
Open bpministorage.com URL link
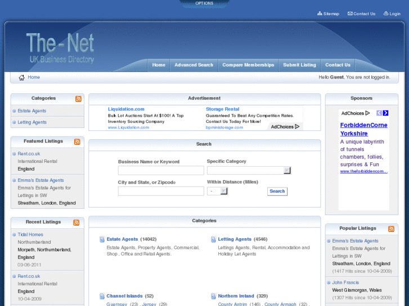pos(224,127)
